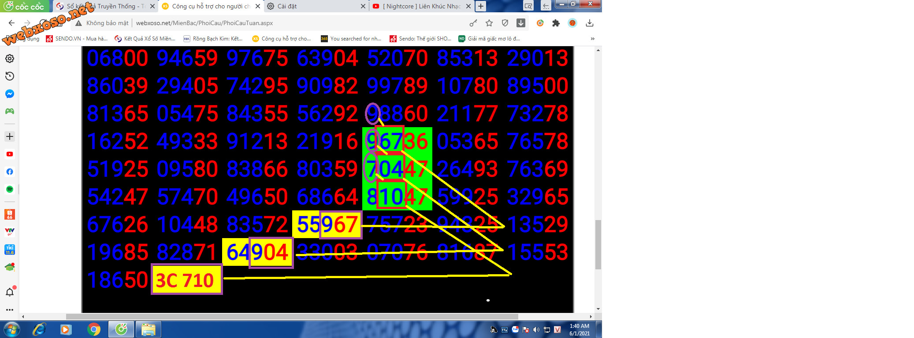
Task: Click the notifications bell in sidebar
Action: [x=10, y=292]
